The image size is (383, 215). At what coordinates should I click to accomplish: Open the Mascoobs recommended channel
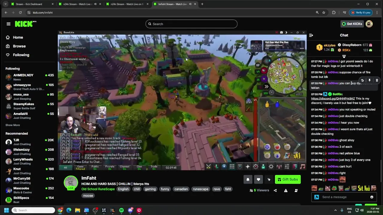(29, 190)
